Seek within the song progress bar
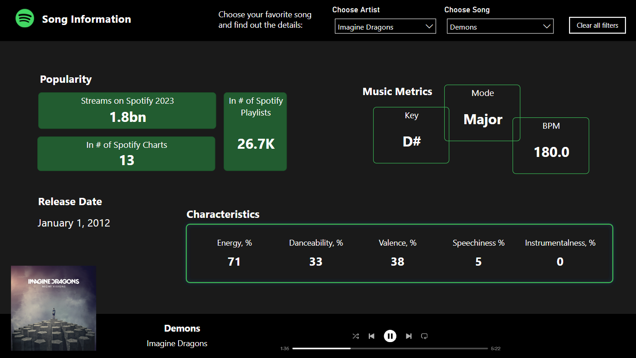This screenshot has height=358, width=636. 390,348
